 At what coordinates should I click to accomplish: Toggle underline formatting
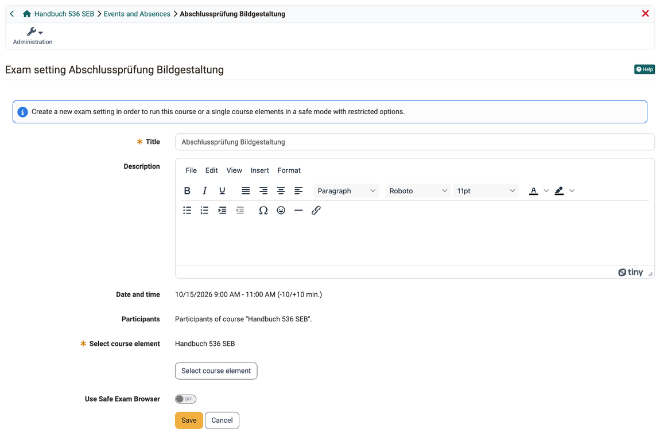(x=222, y=190)
